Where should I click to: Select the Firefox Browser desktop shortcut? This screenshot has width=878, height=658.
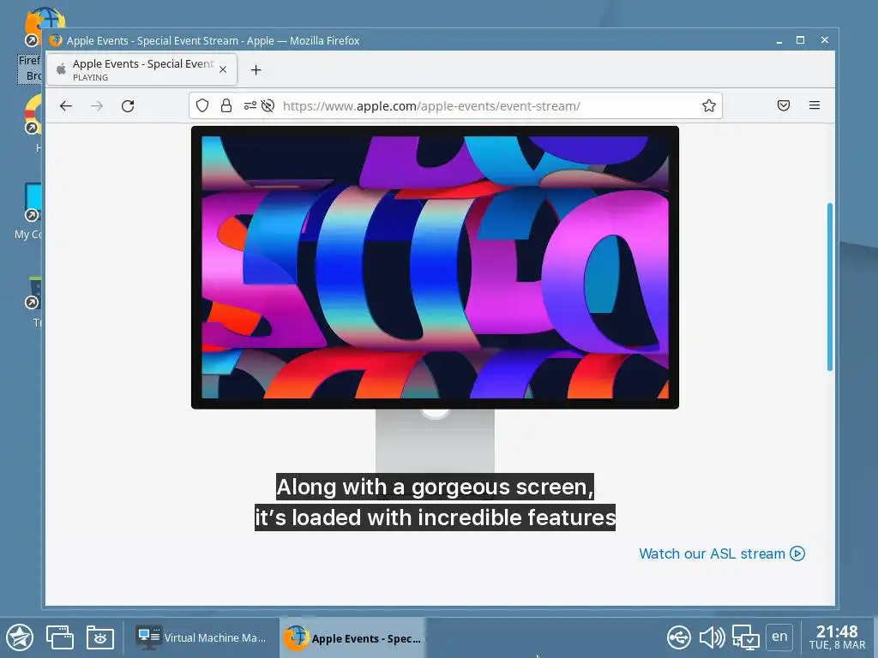[x=30, y=45]
